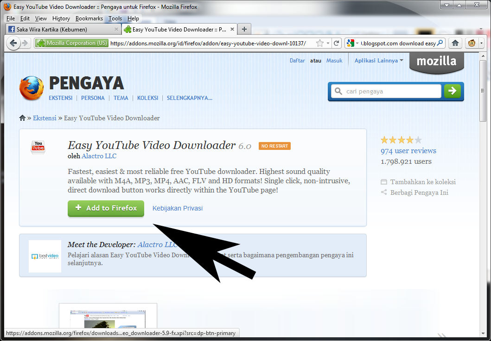
Task: Open the Help menu
Action: tap(133, 19)
